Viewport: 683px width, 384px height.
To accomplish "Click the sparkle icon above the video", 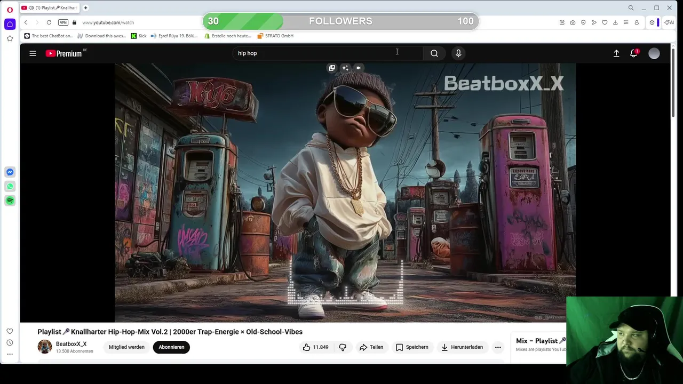I will click(x=345, y=68).
